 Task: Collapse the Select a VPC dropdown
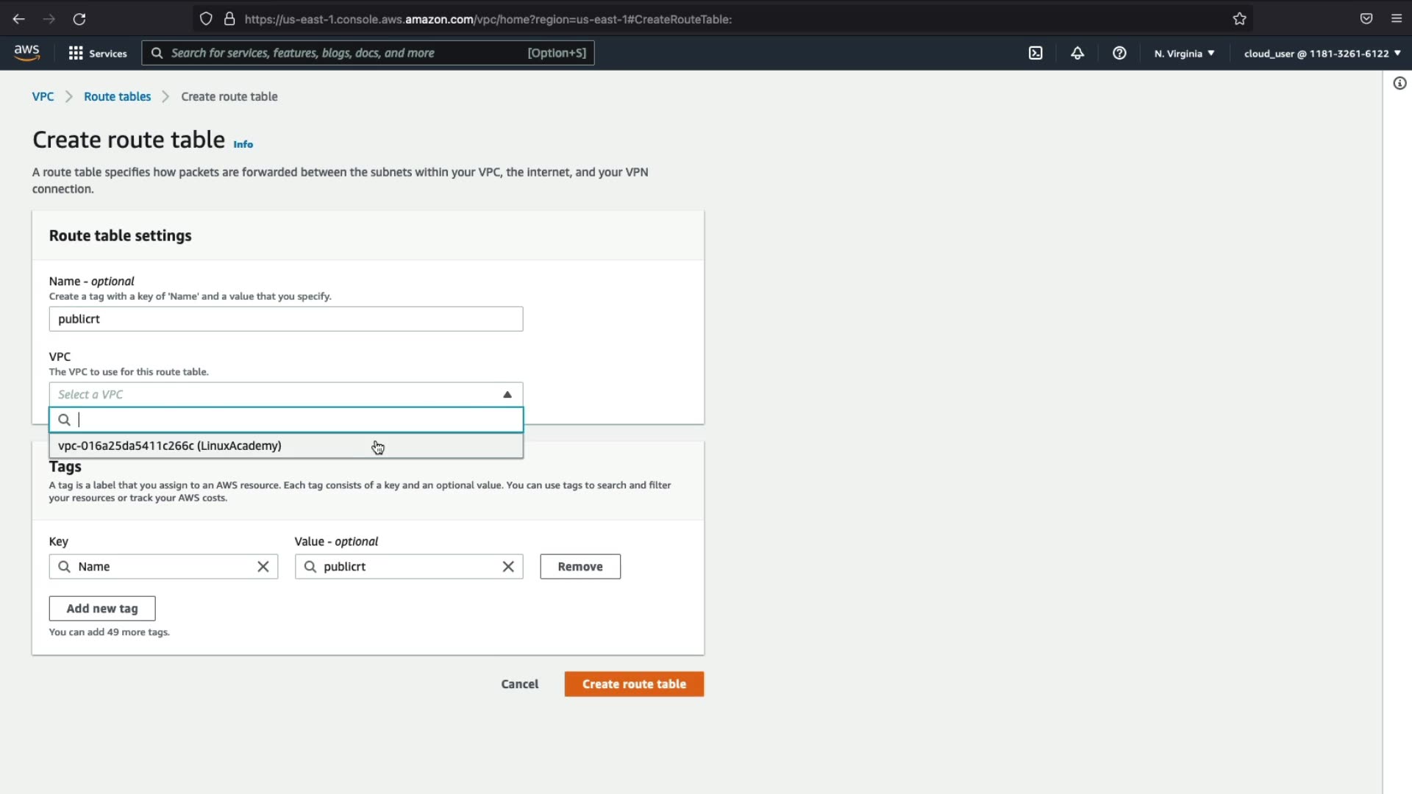click(x=507, y=395)
